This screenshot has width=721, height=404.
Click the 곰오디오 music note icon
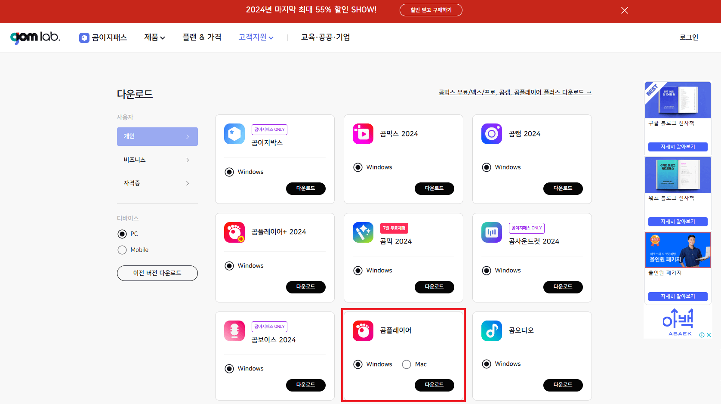491,331
